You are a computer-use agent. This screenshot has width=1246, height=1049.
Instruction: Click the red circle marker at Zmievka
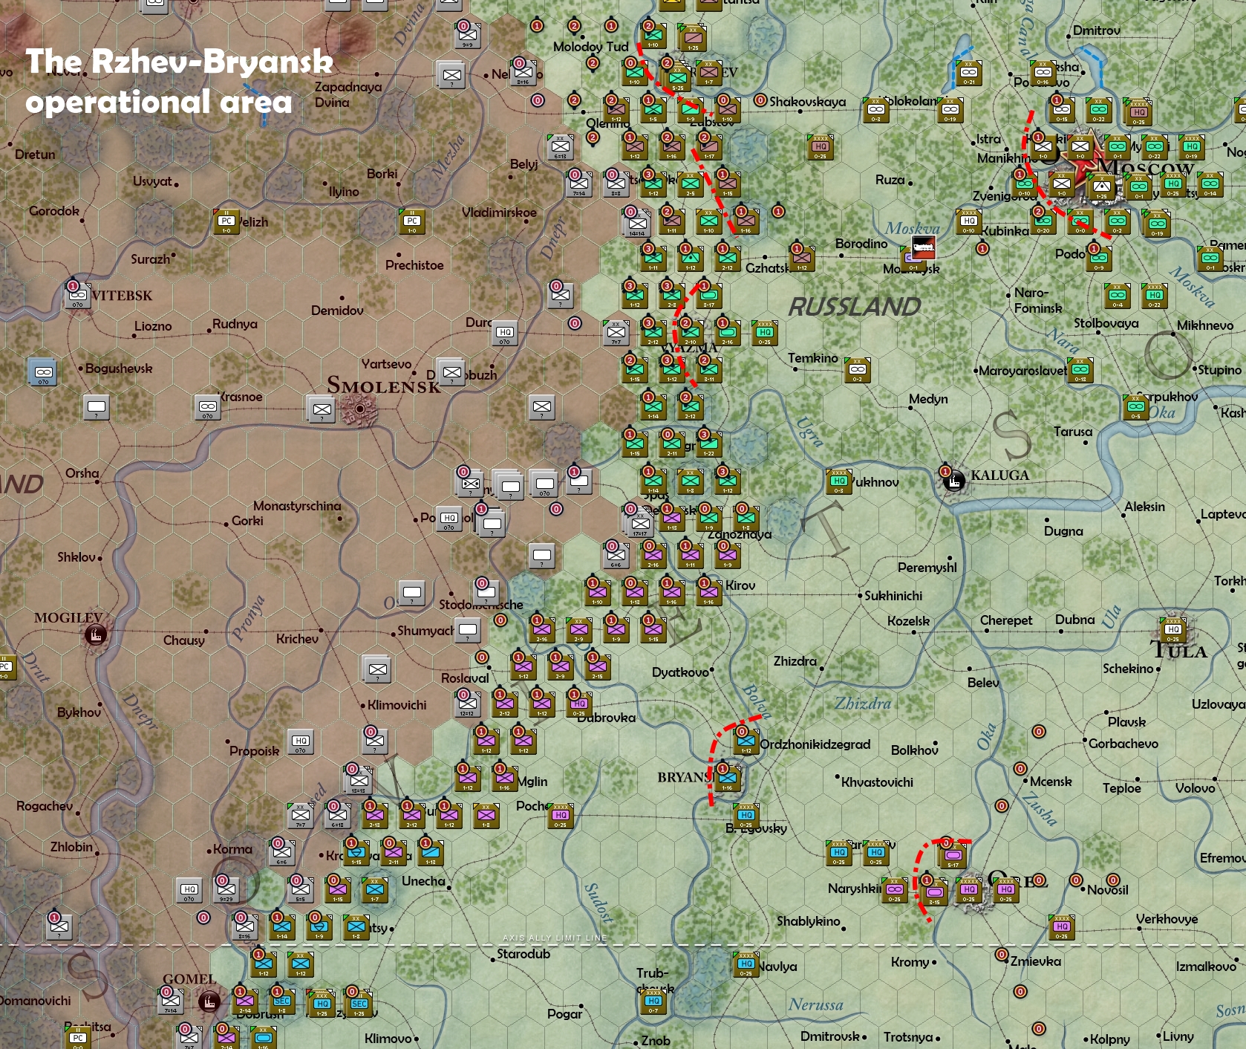pos(1002,955)
